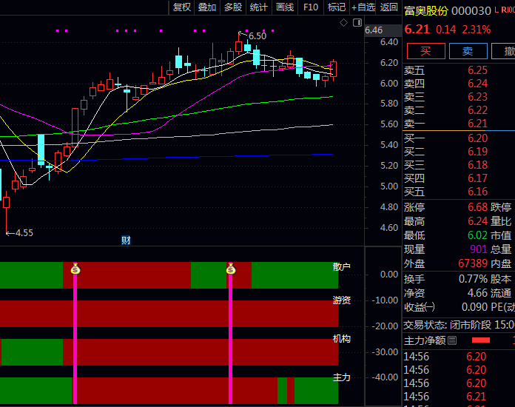The image size is (515, 407).
Task: Click the 撤 cancel order button
Action: tap(504, 51)
